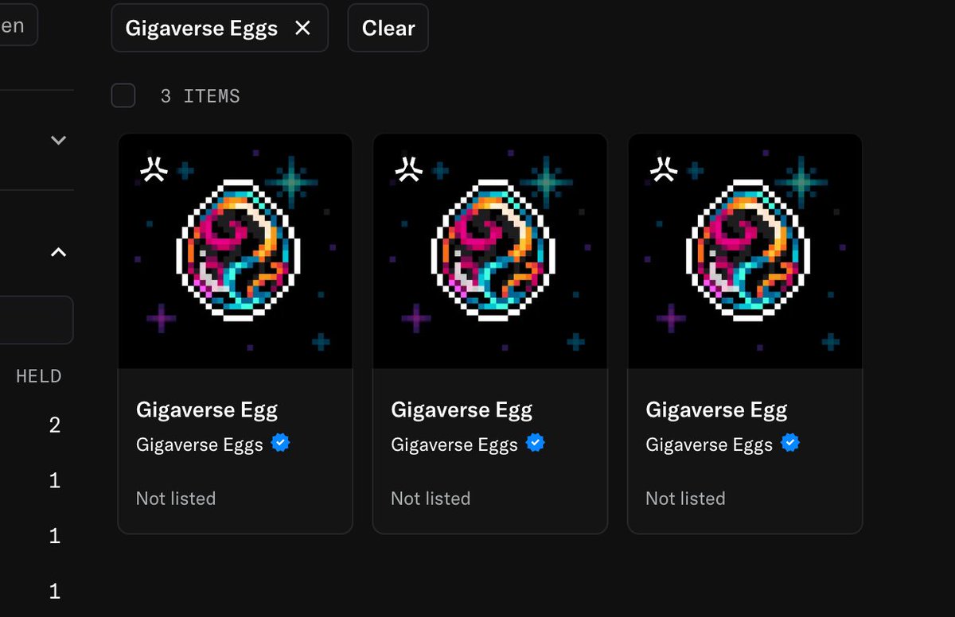The width and height of the screenshot is (955, 617).
Task: Click the blue verified badge on middle card
Action: click(x=535, y=443)
